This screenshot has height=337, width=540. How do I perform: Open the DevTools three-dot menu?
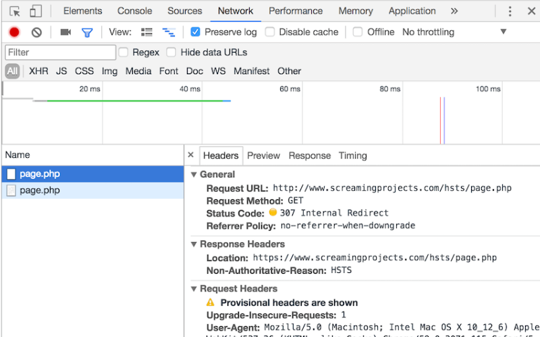point(510,11)
